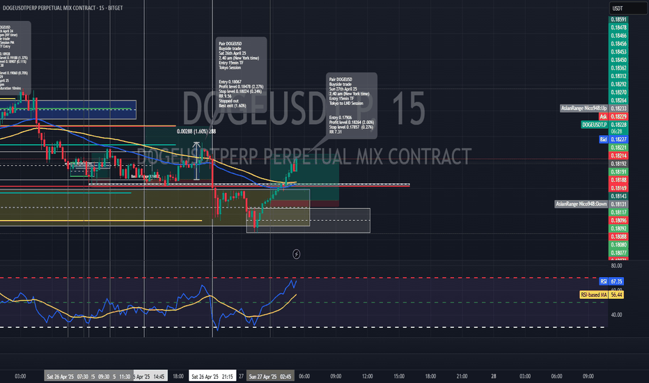This screenshot has height=383, width=649.
Task: Click the 0.18143 price label
Action: pos(618,196)
